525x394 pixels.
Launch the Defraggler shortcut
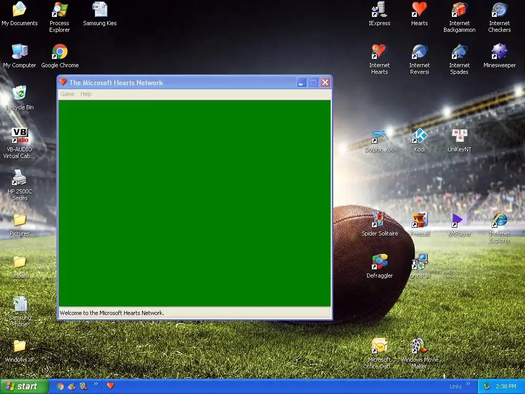379,267
